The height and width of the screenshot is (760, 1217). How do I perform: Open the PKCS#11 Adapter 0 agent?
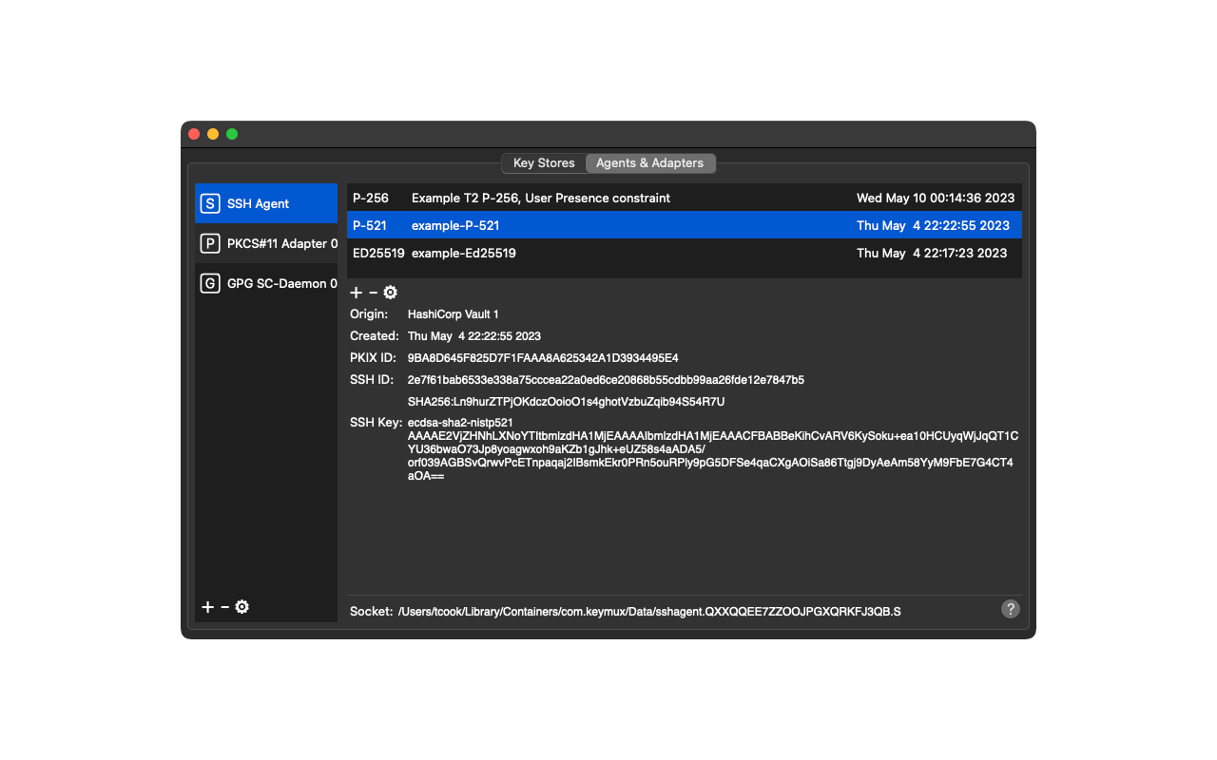(x=266, y=243)
